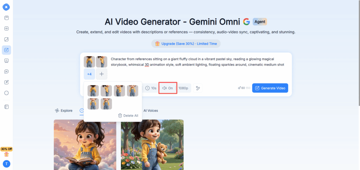Select the first thumbnail in popup's bottom row

pos(93,104)
